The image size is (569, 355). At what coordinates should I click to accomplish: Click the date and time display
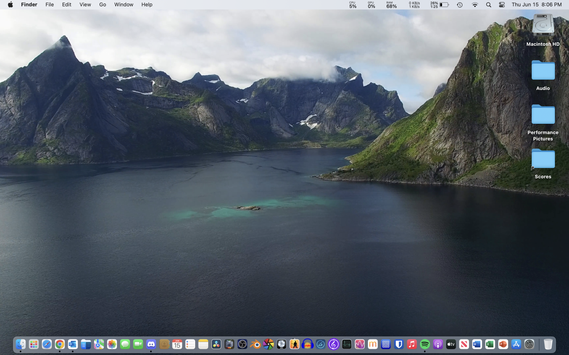537,5
